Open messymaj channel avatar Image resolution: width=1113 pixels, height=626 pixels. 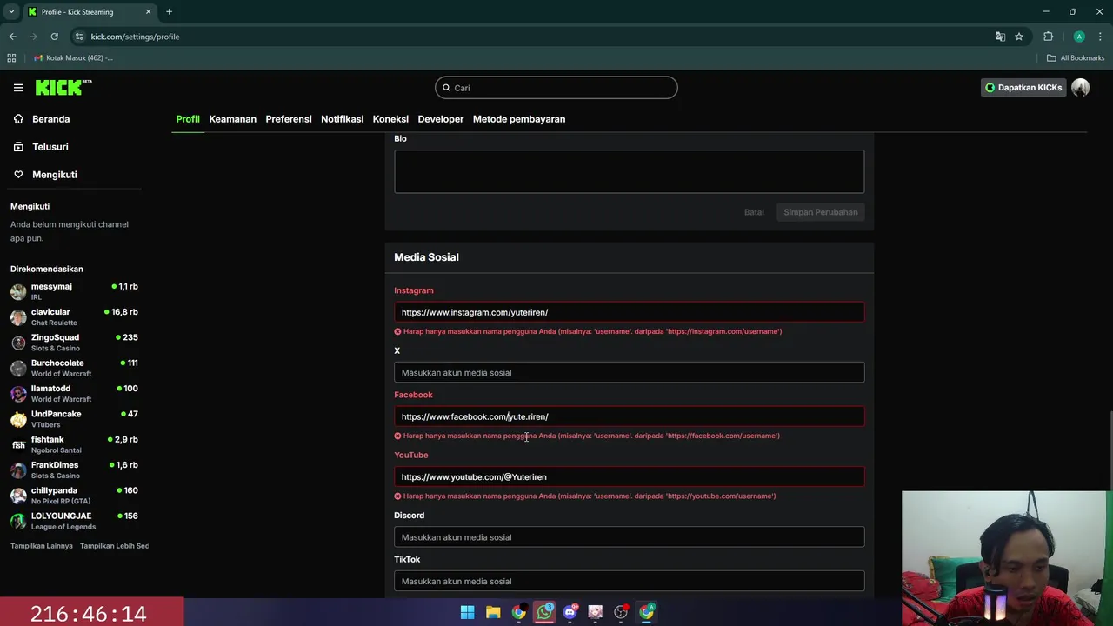pyautogui.click(x=18, y=292)
